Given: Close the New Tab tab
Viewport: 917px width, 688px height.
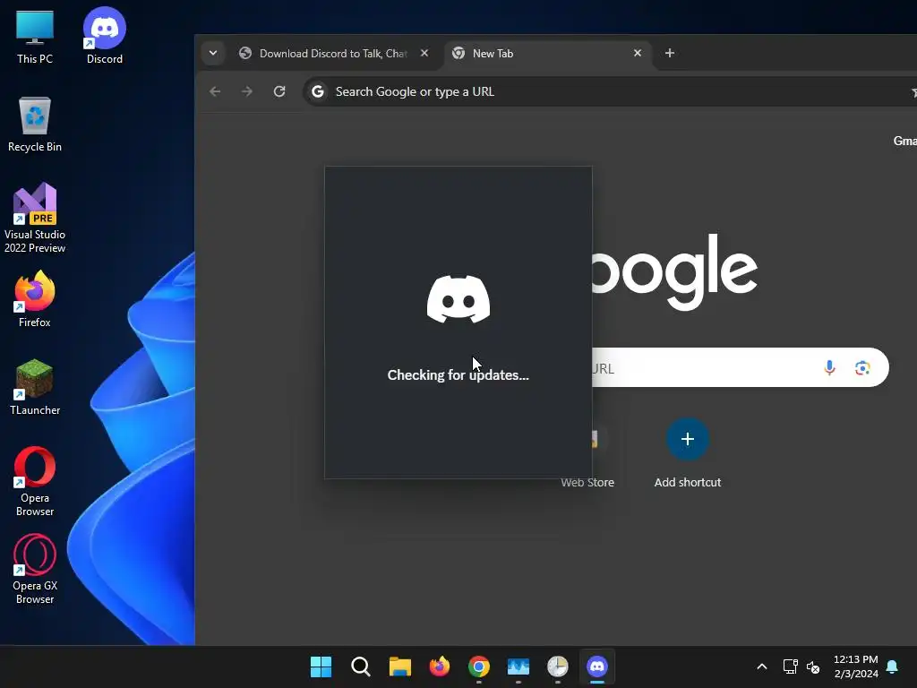Looking at the screenshot, I should click(x=638, y=53).
